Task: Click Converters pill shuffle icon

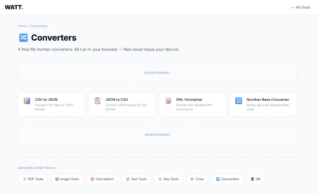Action: 218,179
